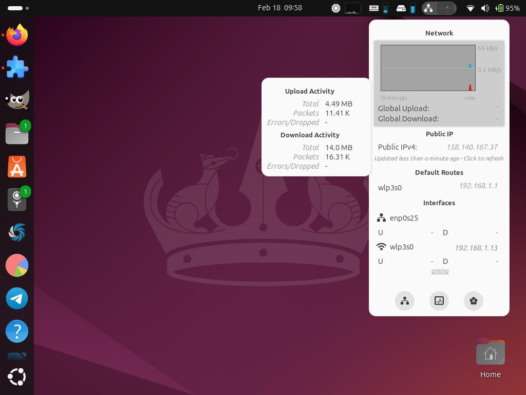The image size is (526, 395).
Task: Click enp0s25 interface name
Action: 404,218
